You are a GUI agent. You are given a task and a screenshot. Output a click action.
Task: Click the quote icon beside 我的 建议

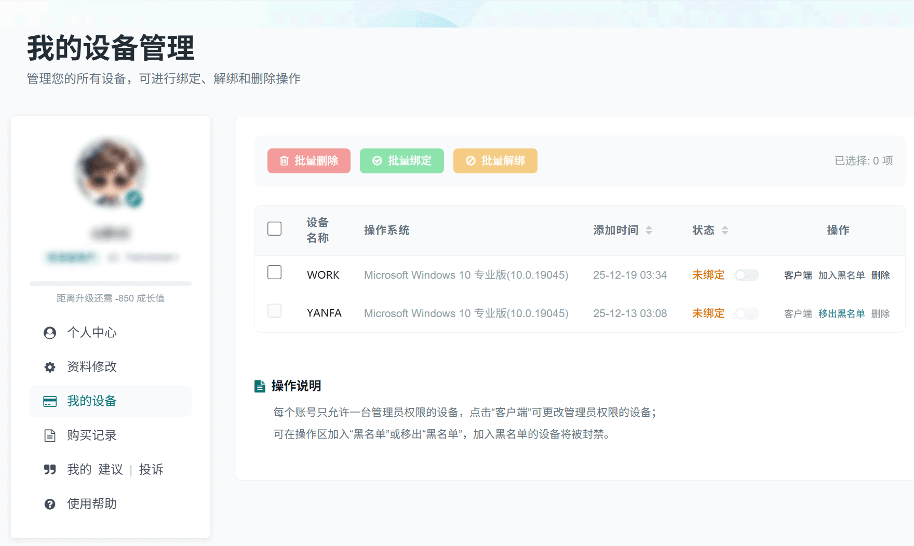coord(50,470)
